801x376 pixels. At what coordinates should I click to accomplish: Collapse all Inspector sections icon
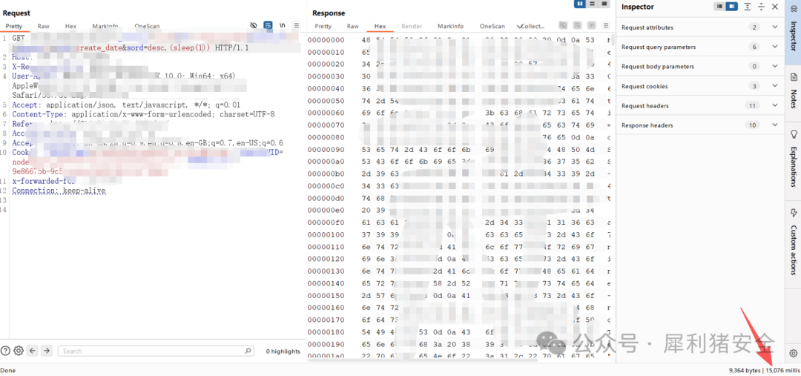tap(761, 7)
